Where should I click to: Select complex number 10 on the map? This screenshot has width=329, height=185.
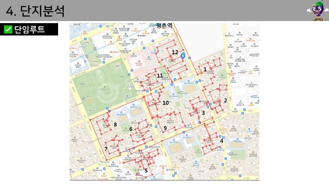pyautogui.click(x=166, y=103)
